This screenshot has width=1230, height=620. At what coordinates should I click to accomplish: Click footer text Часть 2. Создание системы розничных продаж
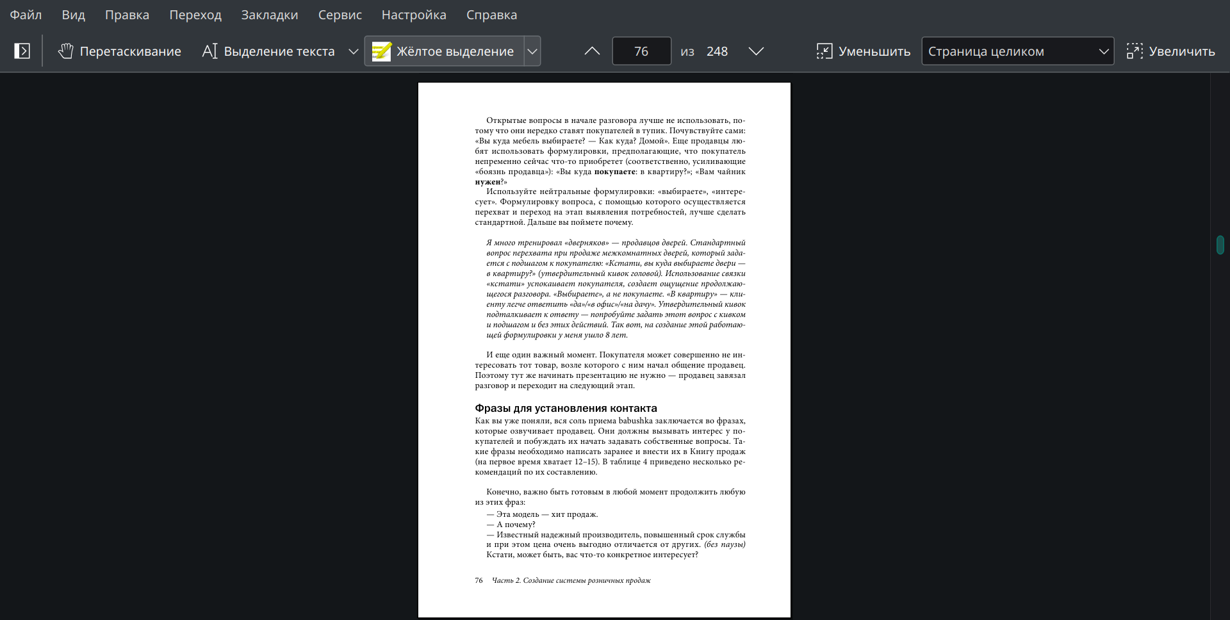point(571,580)
